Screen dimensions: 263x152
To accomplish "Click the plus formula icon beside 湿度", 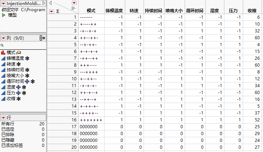I will [x=18, y=87].
